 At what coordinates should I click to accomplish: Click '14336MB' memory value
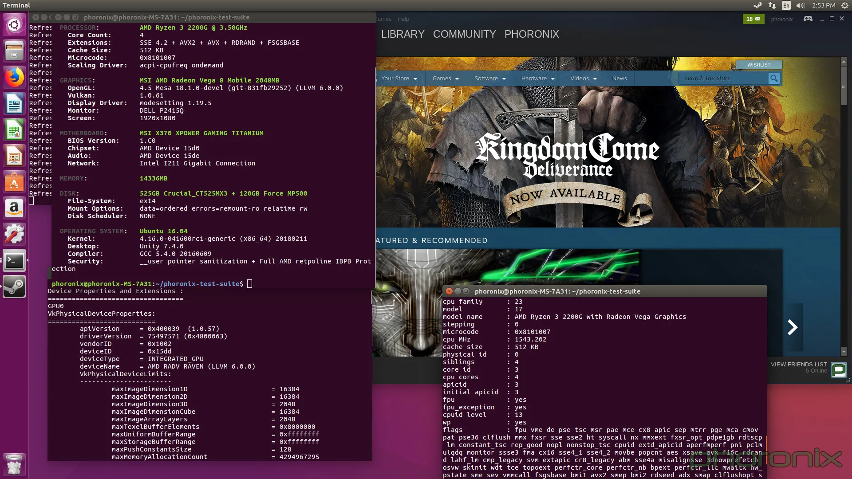(154, 178)
